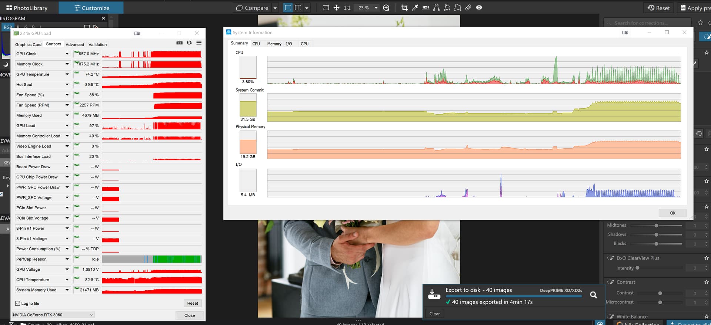This screenshot has height=325, width=711.
Task: Toggle the local adjustments eye preview
Action: [x=479, y=8]
